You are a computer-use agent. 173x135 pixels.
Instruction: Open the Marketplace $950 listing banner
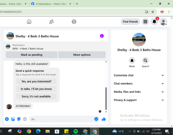[x=56, y=47]
